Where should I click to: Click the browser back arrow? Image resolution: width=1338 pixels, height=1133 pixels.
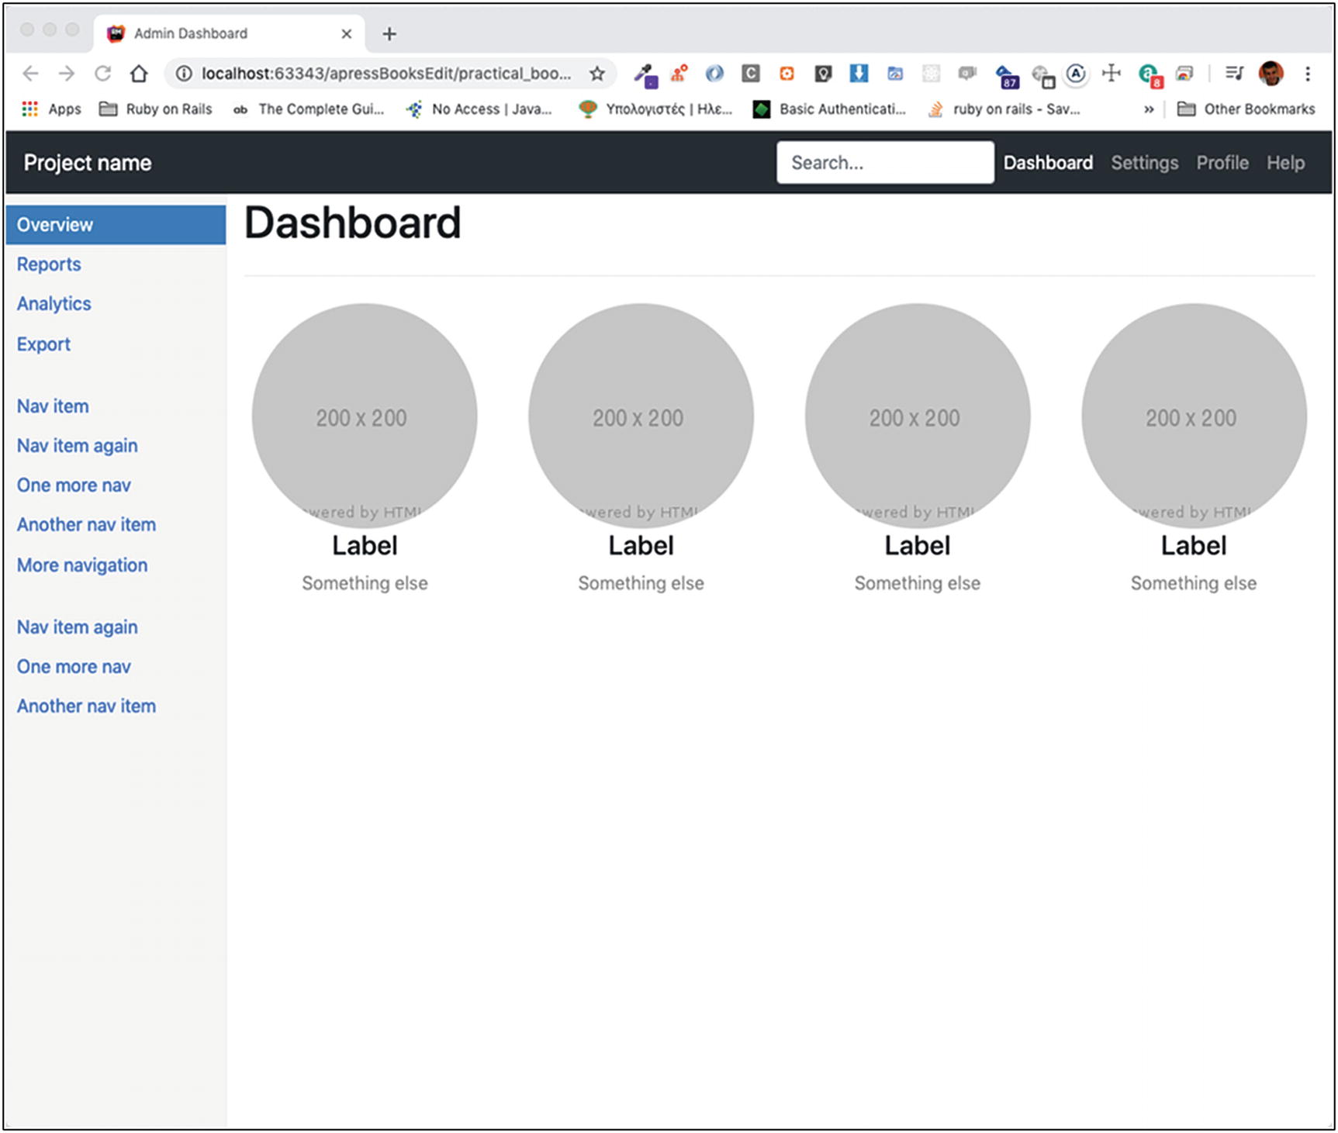pyautogui.click(x=30, y=74)
